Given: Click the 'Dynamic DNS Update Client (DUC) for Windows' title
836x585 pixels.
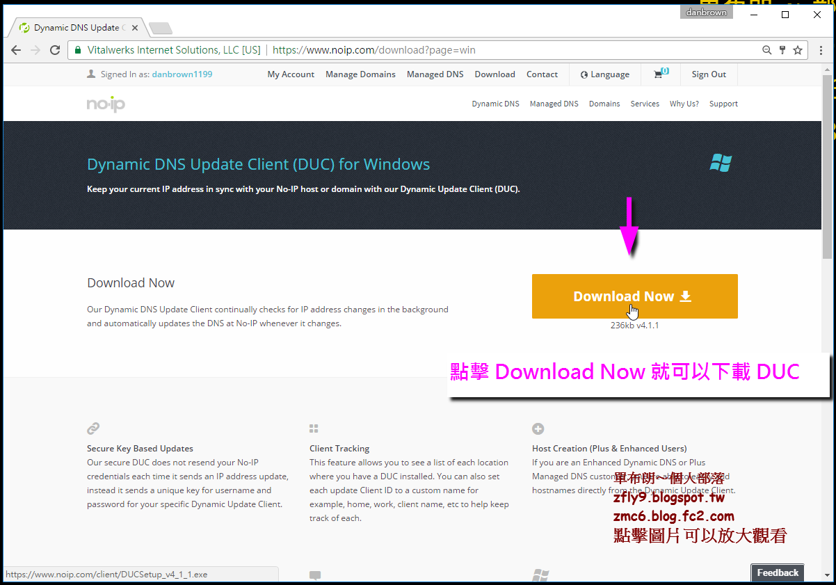Looking at the screenshot, I should point(259,165).
